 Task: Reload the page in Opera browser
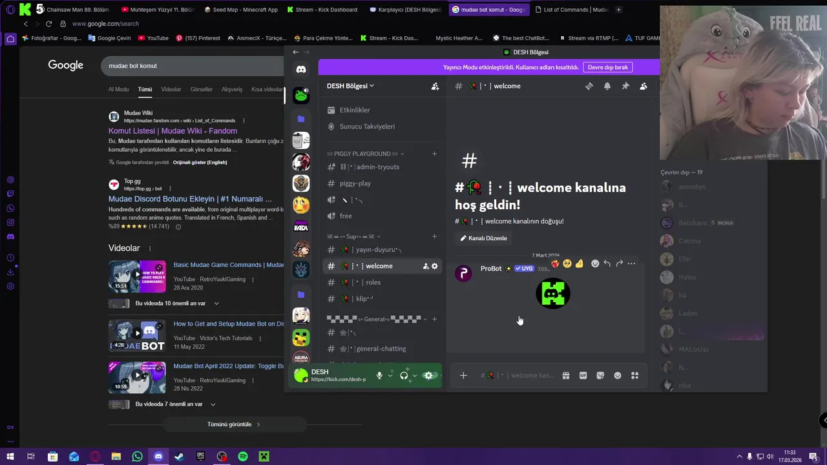click(x=48, y=24)
